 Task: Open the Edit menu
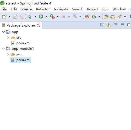tap(14, 9)
